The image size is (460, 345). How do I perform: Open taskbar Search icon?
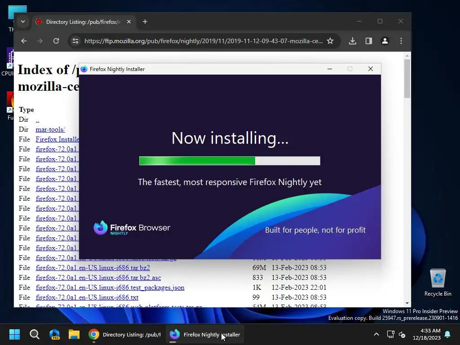coord(34,334)
